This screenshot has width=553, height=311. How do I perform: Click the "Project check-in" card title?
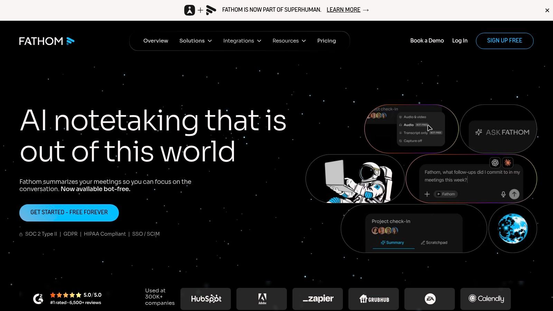coord(391,221)
